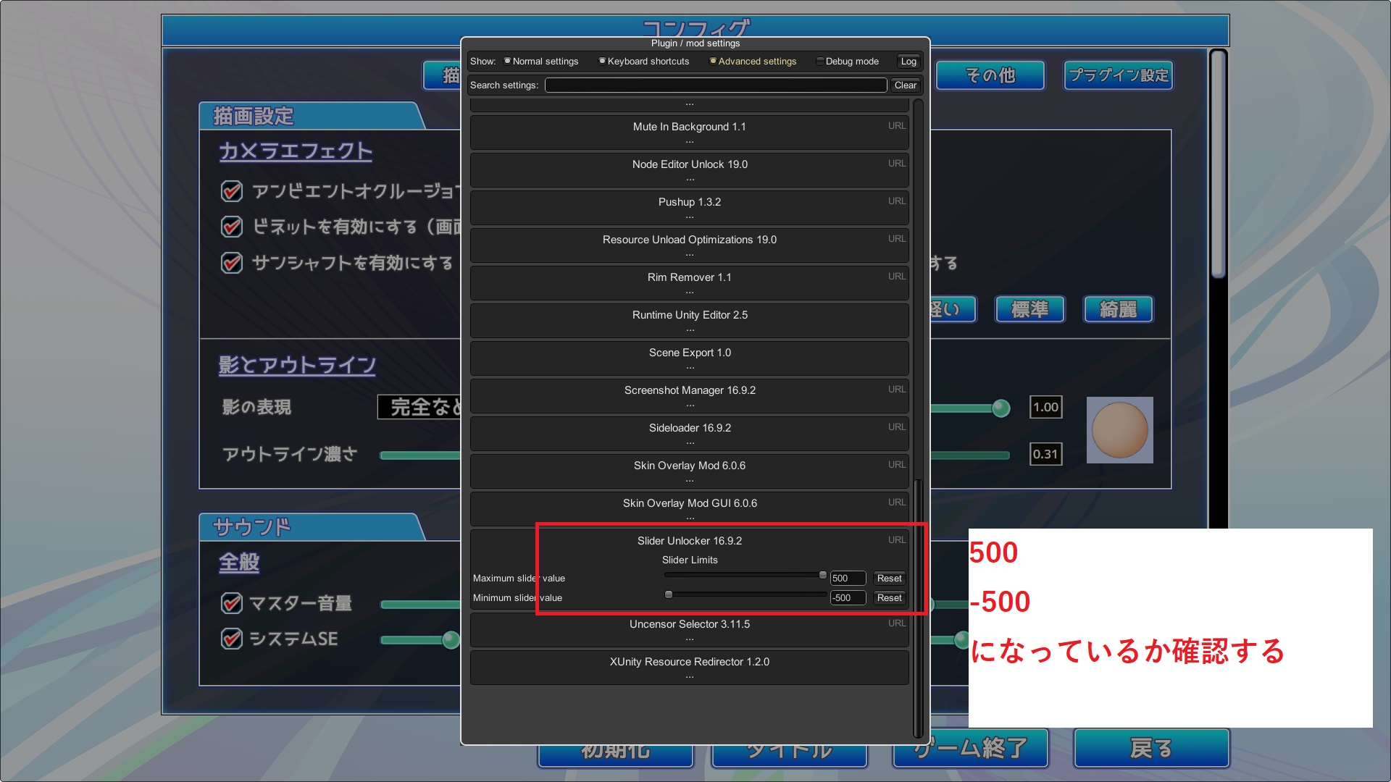This screenshot has height=782, width=1391.
Task: Uncheck the Normal settings option
Action: (507, 62)
